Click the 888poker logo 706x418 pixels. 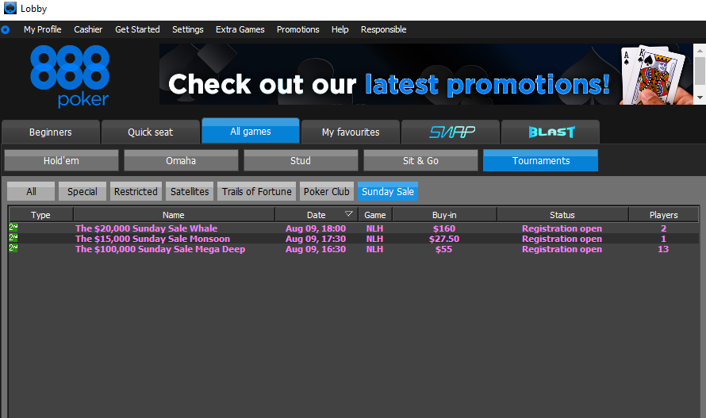click(70, 75)
